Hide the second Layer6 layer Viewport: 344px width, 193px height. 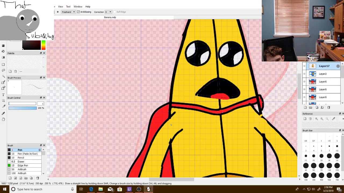pyautogui.click(x=304, y=89)
